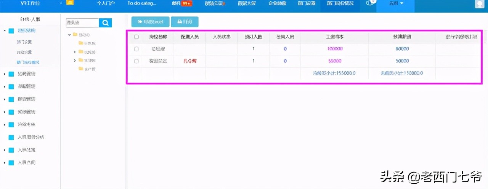Tick the checkbox of the 总经理 row

point(136,49)
